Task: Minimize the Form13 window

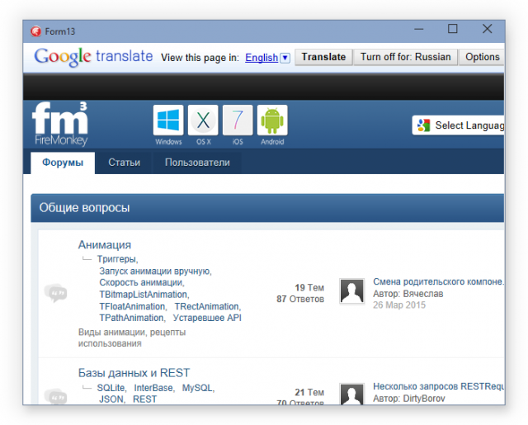Action: point(418,29)
